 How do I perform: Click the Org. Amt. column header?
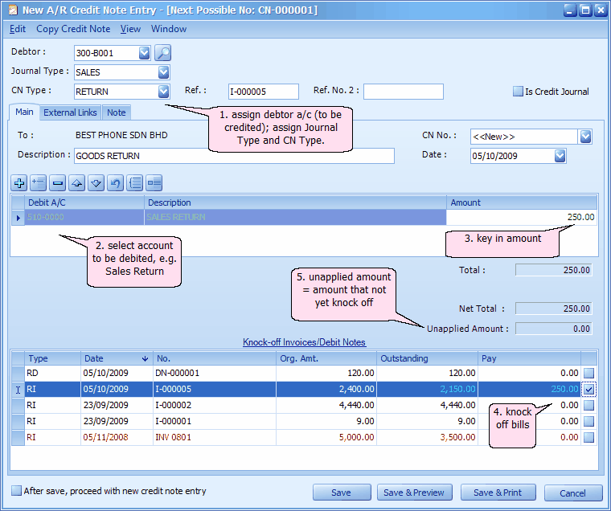click(x=326, y=358)
